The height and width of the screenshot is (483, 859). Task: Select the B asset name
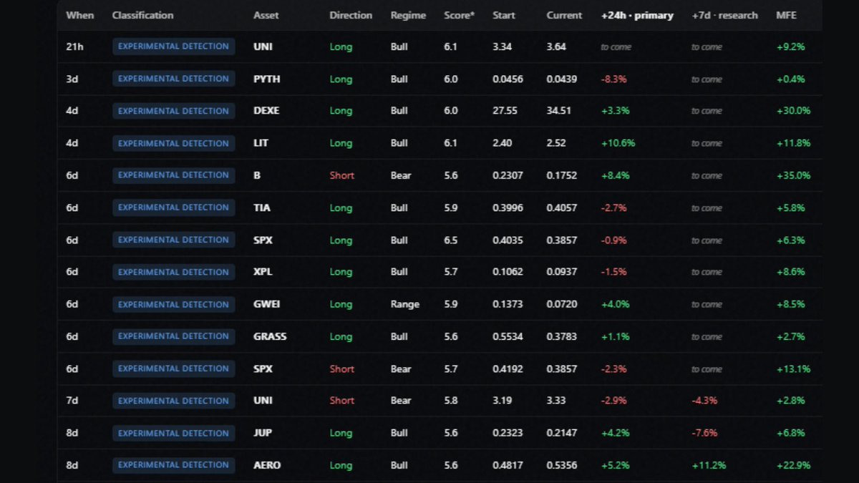257,175
